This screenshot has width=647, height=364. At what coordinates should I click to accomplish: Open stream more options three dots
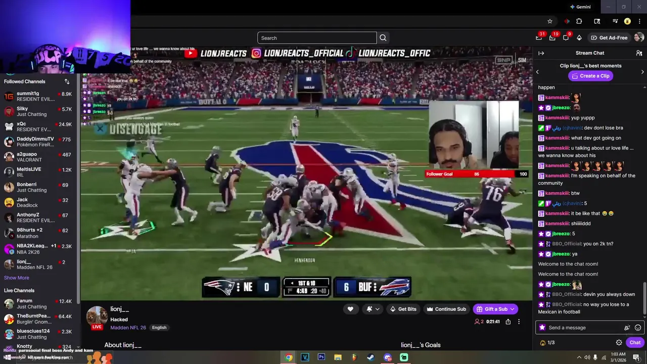click(519, 322)
